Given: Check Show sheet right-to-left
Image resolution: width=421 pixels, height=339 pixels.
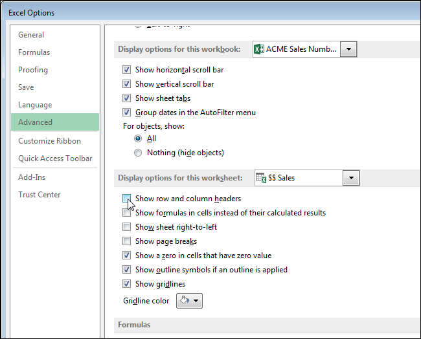Looking at the screenshot, I should 126,227.
